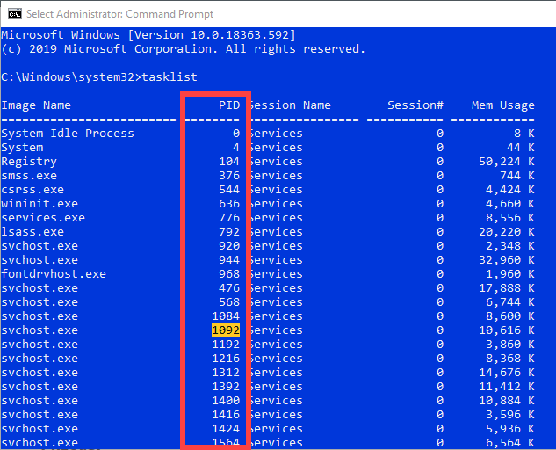Click the Command Prompt title bar icon
This screenshot has height=450, width=556.
point(15,14)
